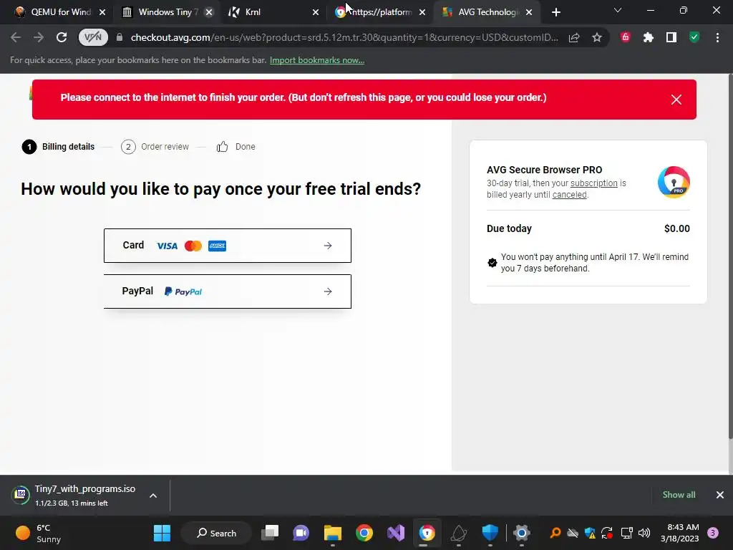This screenshot has width=733, height=550.
Task: Open AVG Secure Browser taskbar icon
Action: (x=427, y=533)
